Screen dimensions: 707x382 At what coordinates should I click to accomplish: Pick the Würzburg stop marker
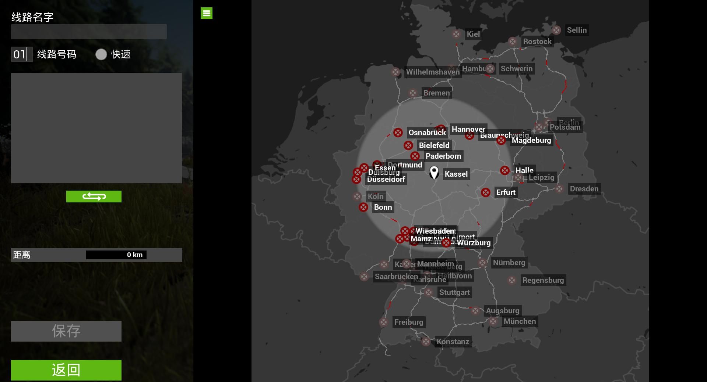click(x=446, y=243)
